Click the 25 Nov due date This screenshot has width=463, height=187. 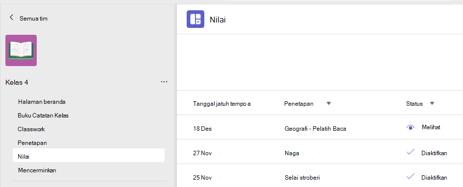point(202,178)
